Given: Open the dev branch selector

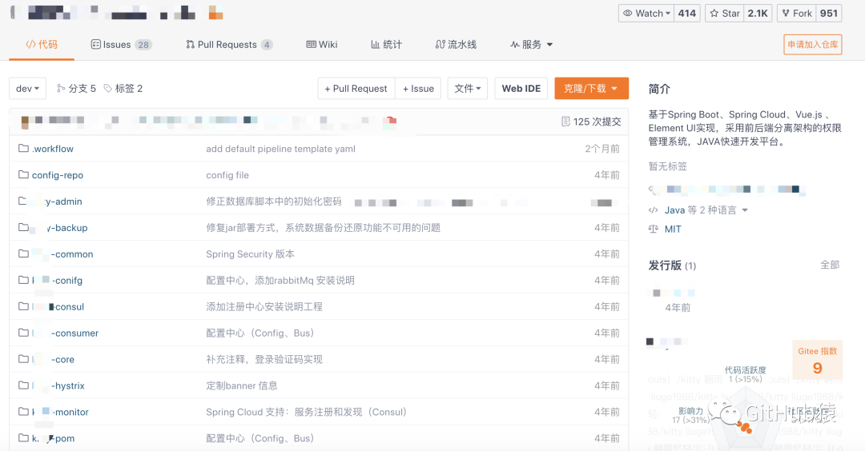Looking at the screenshot, I should [27, 88].
